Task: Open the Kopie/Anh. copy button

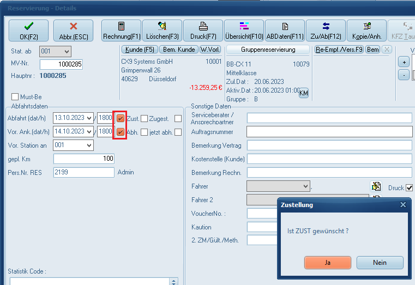Action: pyautogui.click(x=366, y=31)
